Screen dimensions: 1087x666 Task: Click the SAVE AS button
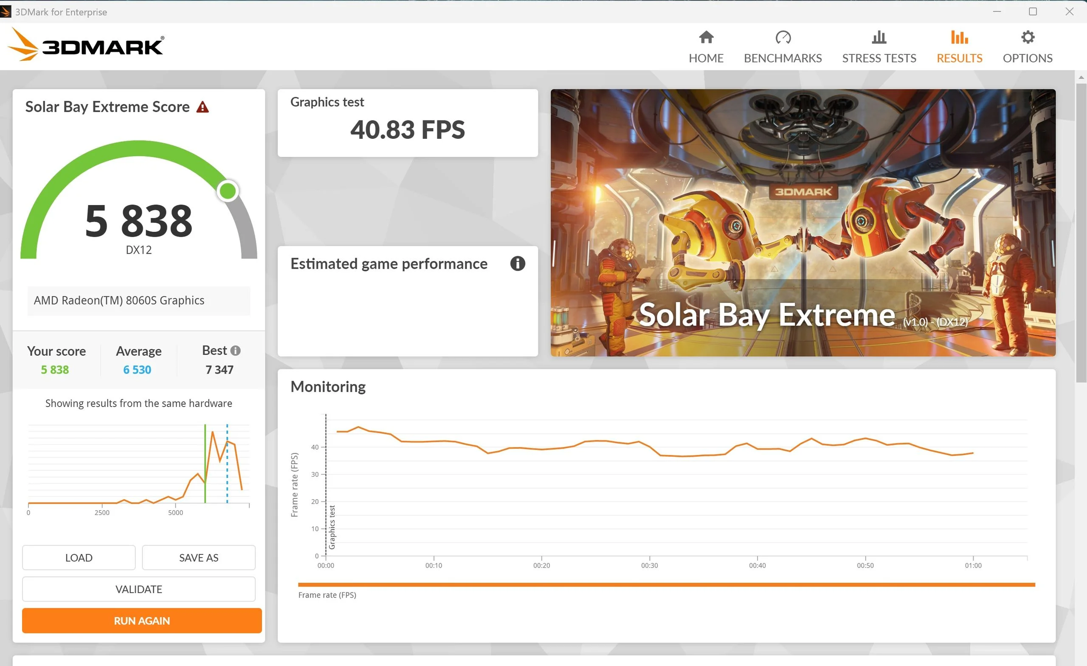[199, 558]
